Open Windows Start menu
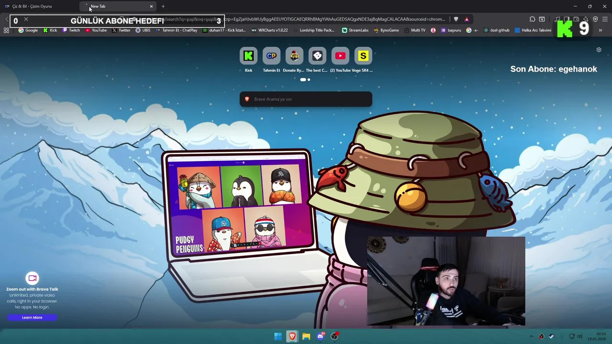Viewport: 612px width, 344px height. 278,336
